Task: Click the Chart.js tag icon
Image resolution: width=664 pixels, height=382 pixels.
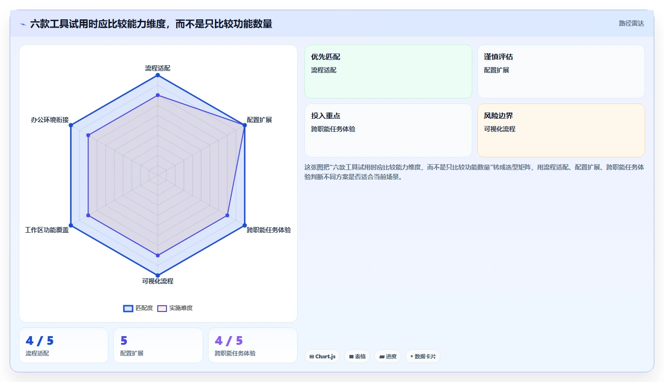Action: 312,356
